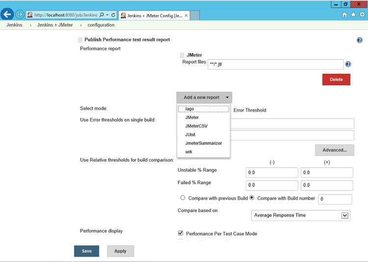Open the Favorites star icon
Viewport: 368px width, 262px height.
pyautogui.click(x=353, y=15)
